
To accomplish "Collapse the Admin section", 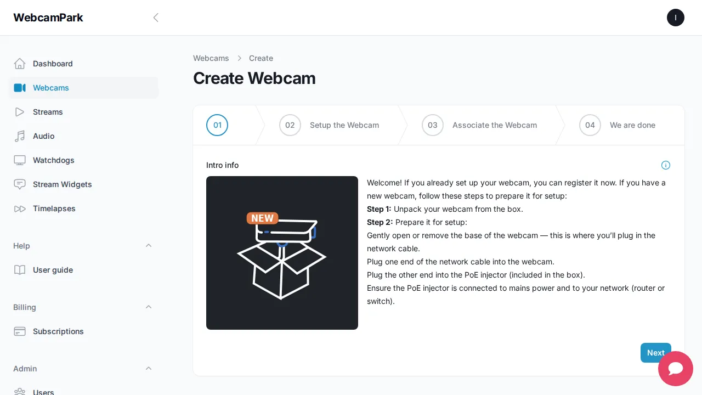I will 149,369.
